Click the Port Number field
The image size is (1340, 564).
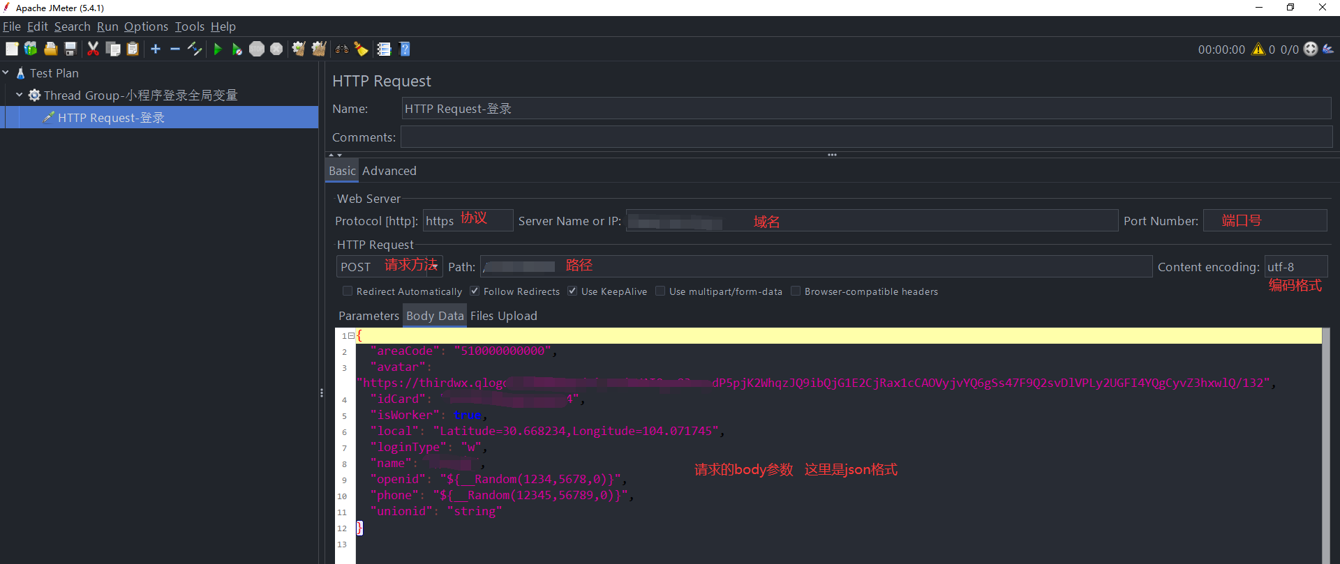pyautogui.click(x=1265, y=221)
